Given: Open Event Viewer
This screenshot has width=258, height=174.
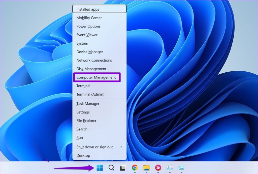Looking at the screenshot, I should point(87,35).
